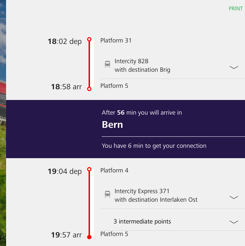The width and height of the screenshot is (245, 246).
Task: Expand the Intercity Express 371 details chevron
Action: click(x=234, y=197)
